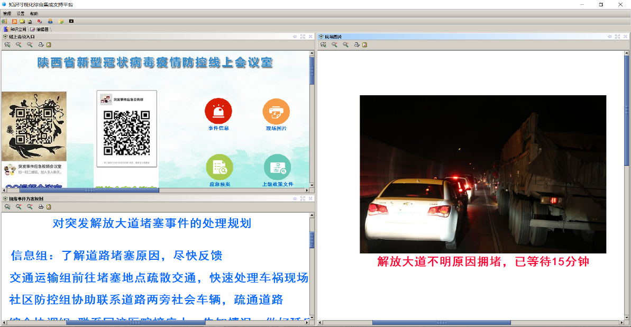This screenshot has height=327, width=631.
Task: Click zoom-in icon in 线上会议入口 panel
Action: (19, 44)
